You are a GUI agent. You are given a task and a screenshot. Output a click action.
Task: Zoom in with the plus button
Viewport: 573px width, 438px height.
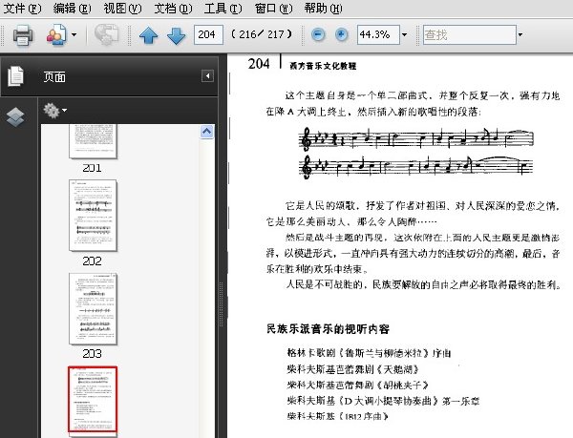(x=341, y=34)
